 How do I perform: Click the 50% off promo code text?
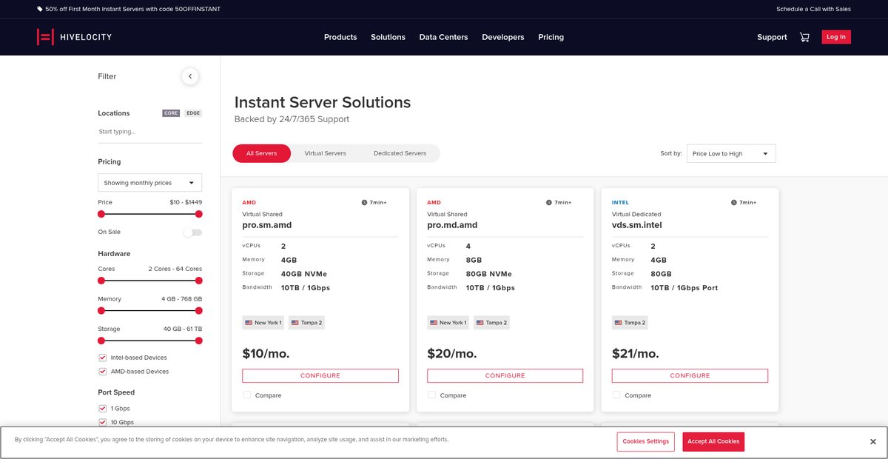pos(132,9)
